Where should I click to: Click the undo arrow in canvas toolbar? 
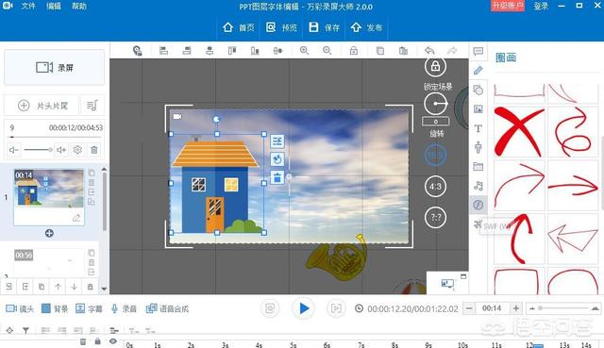[x=429, y=50]
